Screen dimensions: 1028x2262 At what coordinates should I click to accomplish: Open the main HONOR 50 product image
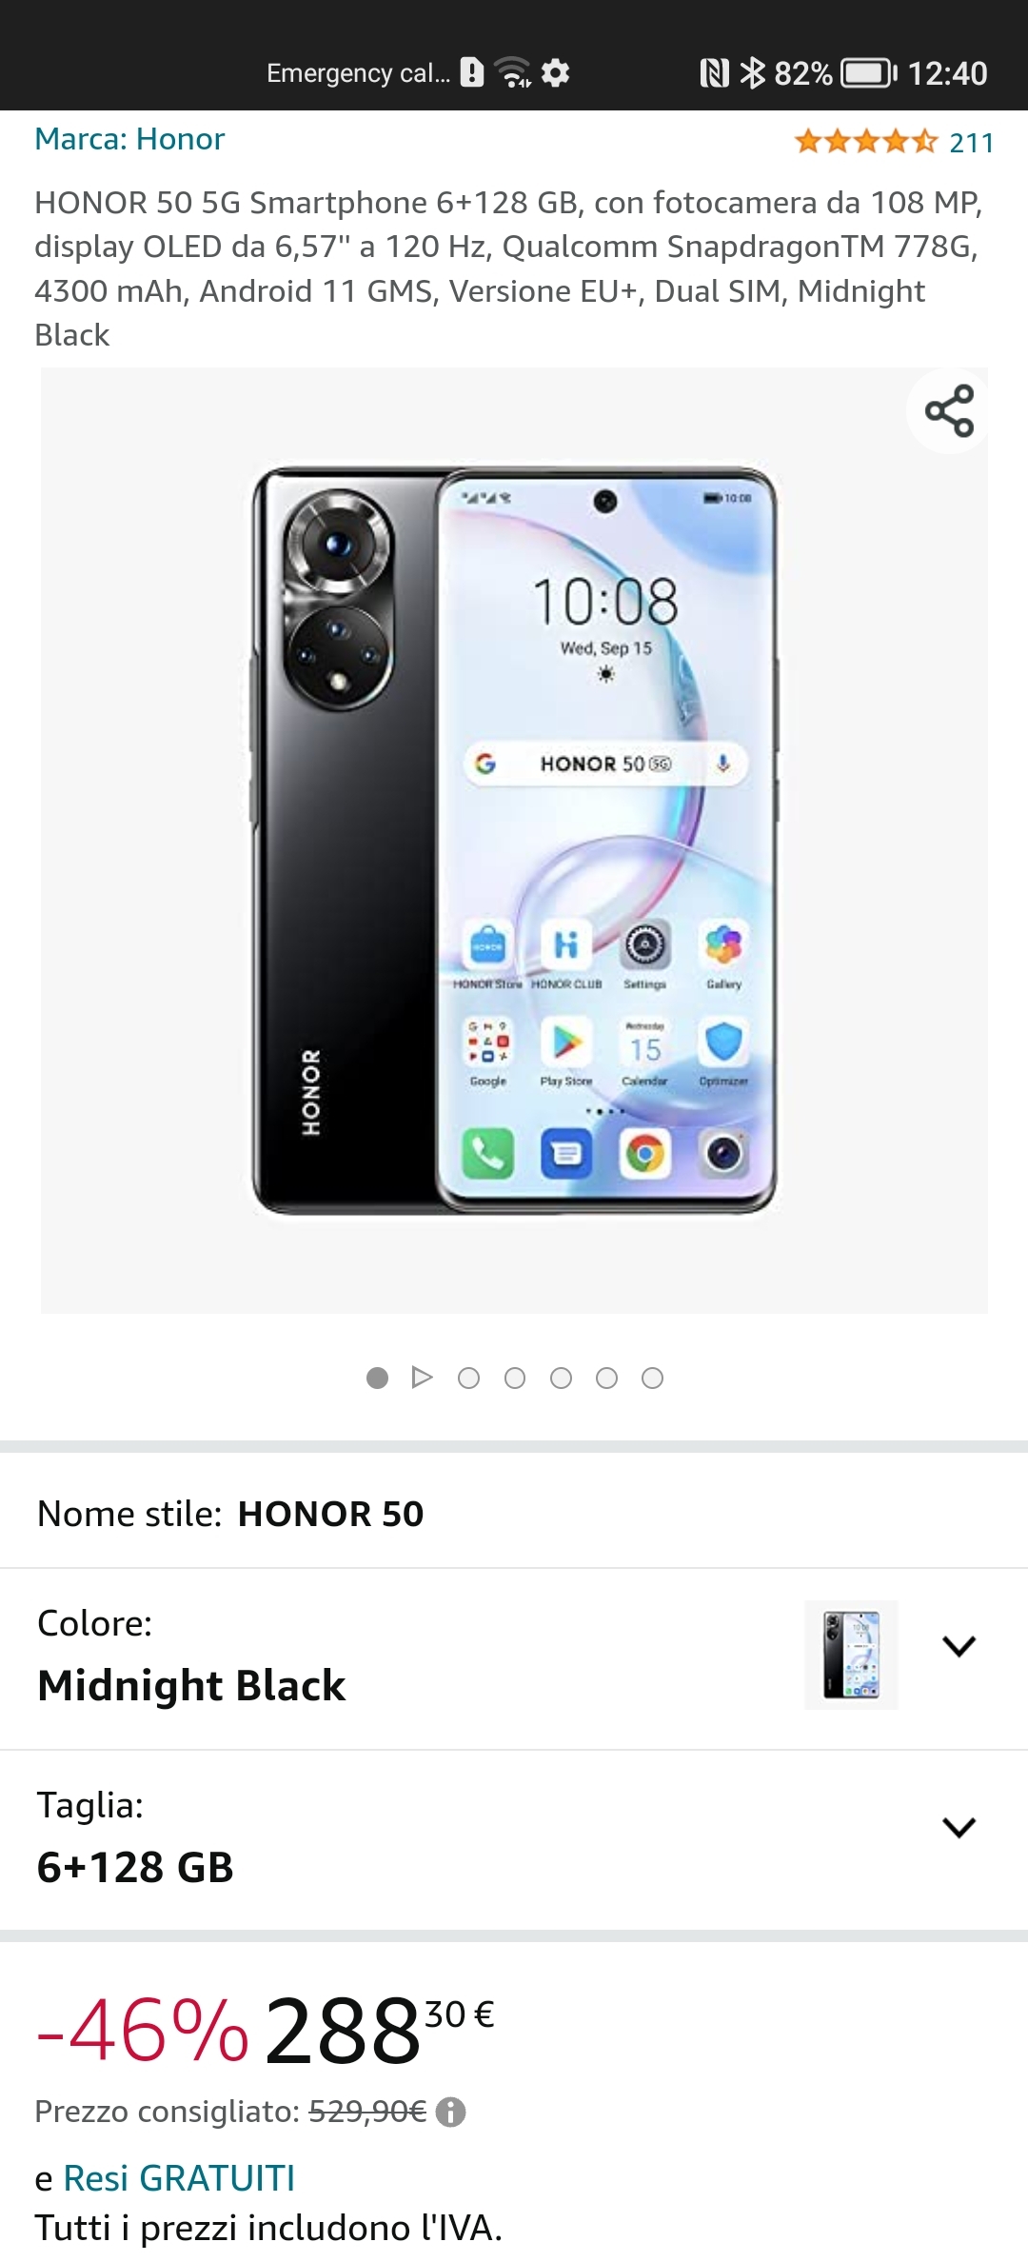pos(514,841)
